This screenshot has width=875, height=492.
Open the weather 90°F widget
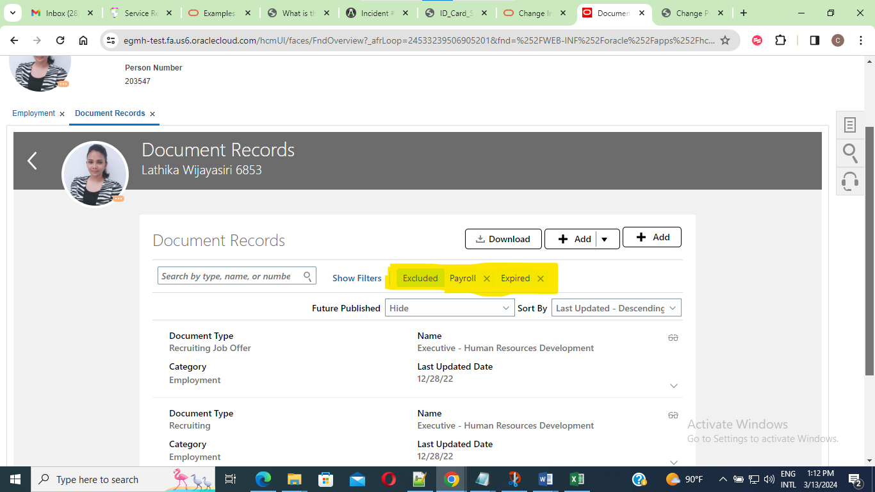685,479
